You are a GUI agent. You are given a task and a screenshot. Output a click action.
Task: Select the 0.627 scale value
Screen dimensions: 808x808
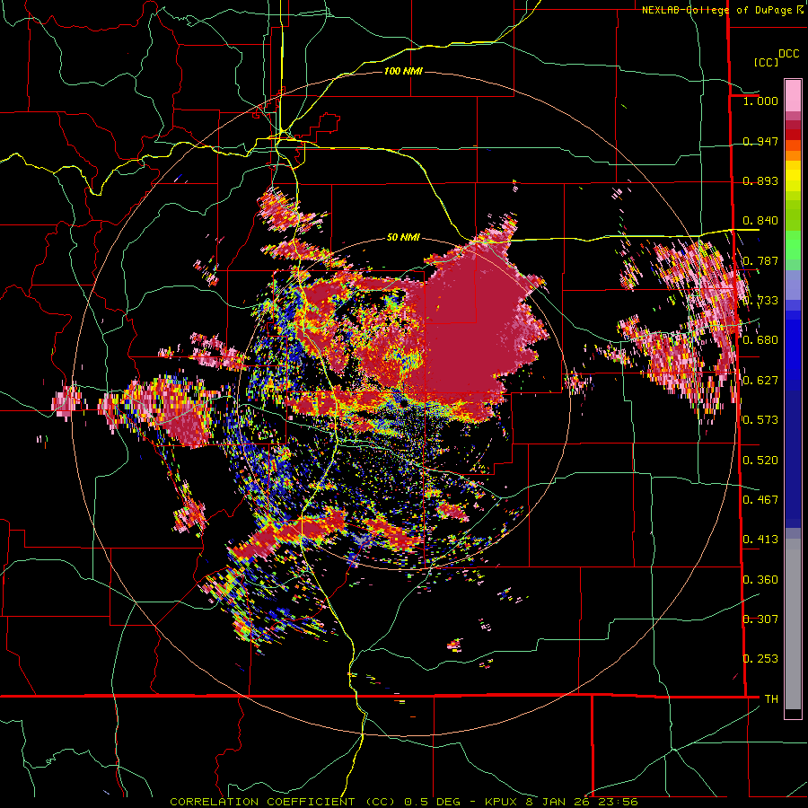pyautogui.click(x=760, y=381)
